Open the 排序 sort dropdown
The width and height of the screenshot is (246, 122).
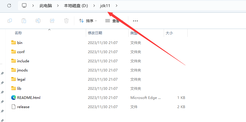click(x=88, y=21)
